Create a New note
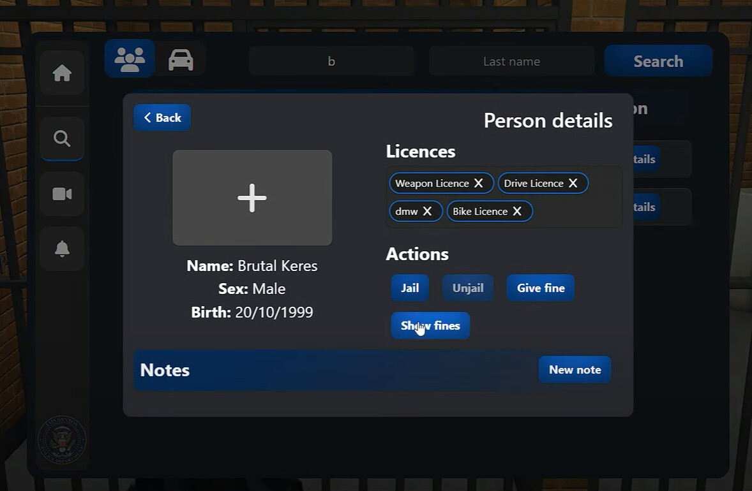Image resolution: width=752 pixels, height=491 pixels. coord(575,370)
